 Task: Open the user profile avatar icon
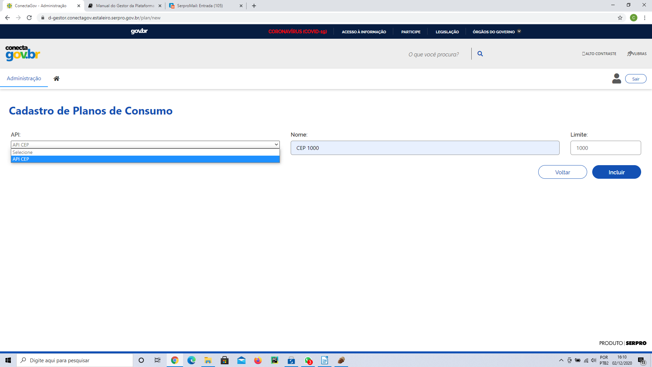point(616,78)
